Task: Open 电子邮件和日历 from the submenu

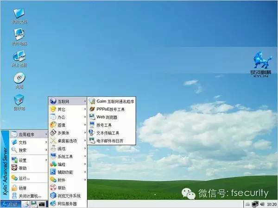Action: pyautogui.click(x=112, y=141)
